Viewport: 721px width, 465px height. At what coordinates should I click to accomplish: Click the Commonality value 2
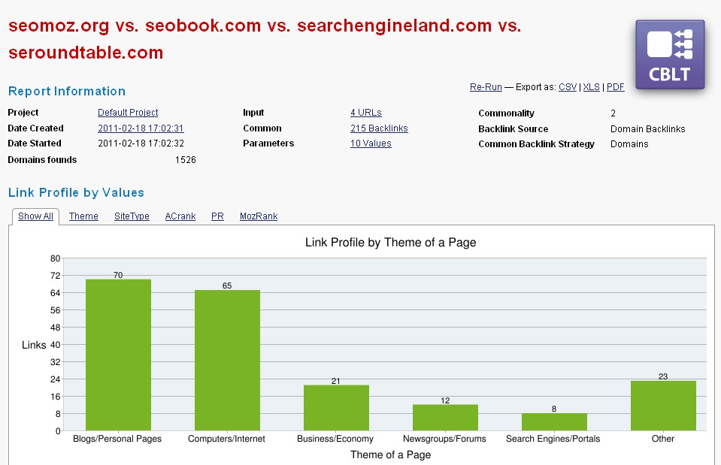click(x=613, y=113)
